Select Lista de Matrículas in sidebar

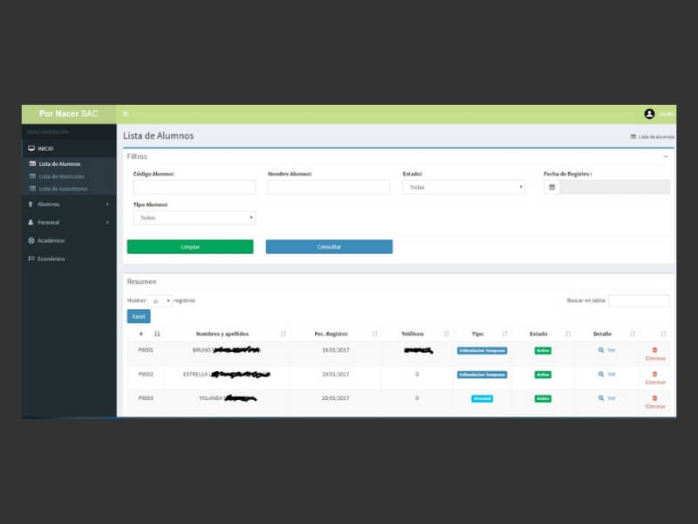click(x=61, y=176)
